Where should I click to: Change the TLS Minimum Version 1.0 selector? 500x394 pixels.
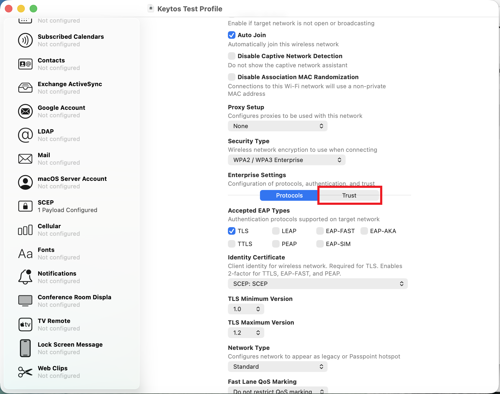coord(246,309)
